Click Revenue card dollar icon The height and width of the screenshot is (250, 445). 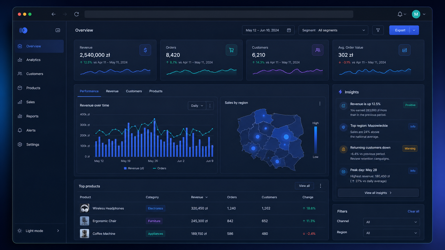click(145, 50)
